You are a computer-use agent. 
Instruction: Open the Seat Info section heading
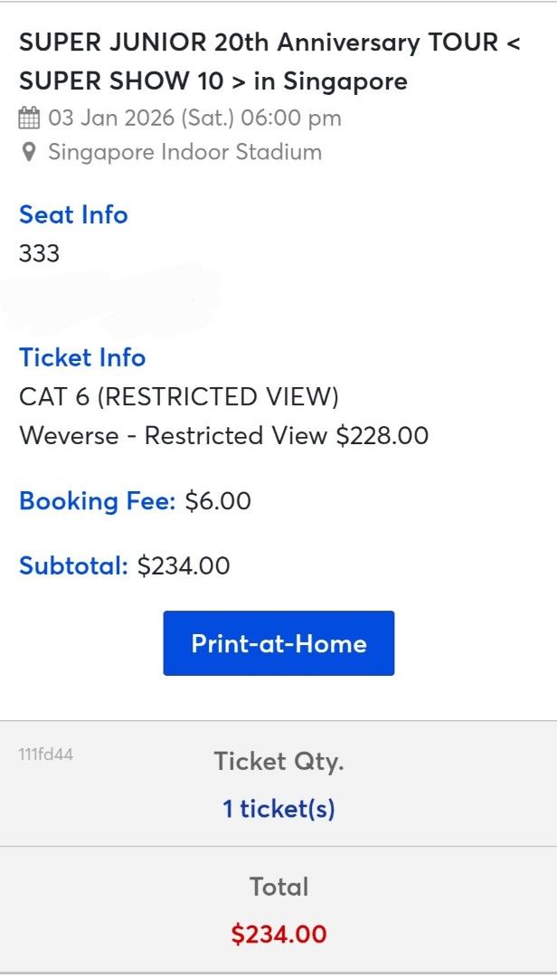click(x=73, y=214)
